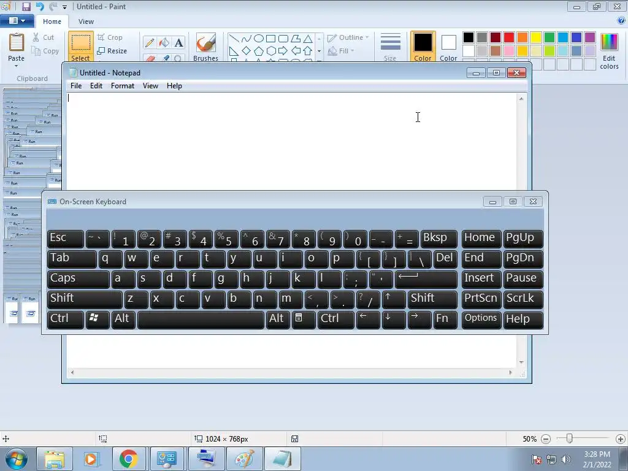
Task: Choose the right arrow shape in Shapes gallery
Action: click(283, 51)
